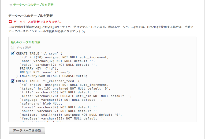
Task: Click the red データベースが最新ではありません message
Action: tap(38, 22)
